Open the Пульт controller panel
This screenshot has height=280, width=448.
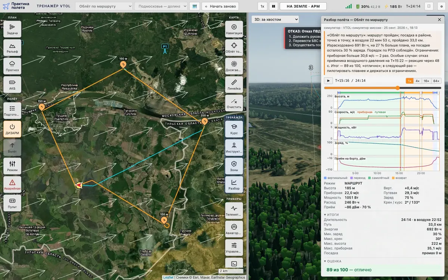point(12,203)
